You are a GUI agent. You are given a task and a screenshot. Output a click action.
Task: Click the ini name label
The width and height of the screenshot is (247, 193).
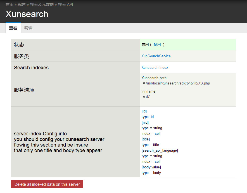pyautogui.click(x=148, y=91)
